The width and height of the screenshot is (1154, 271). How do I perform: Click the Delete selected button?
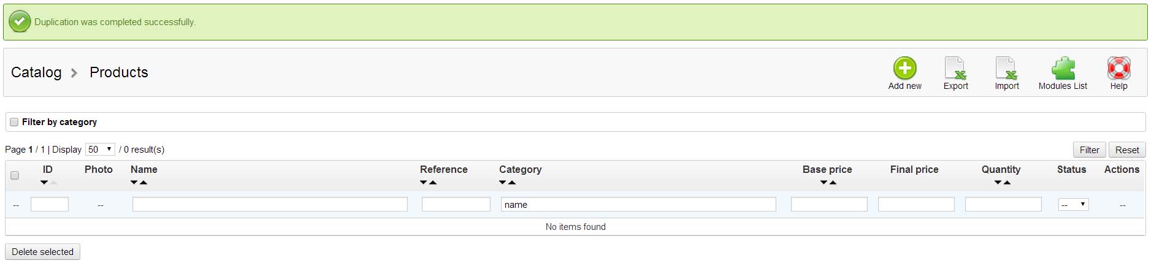[x=42, y=252]
